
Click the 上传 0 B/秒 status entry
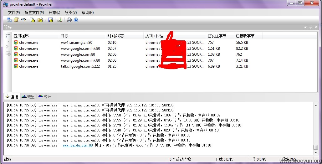[258, 159]
